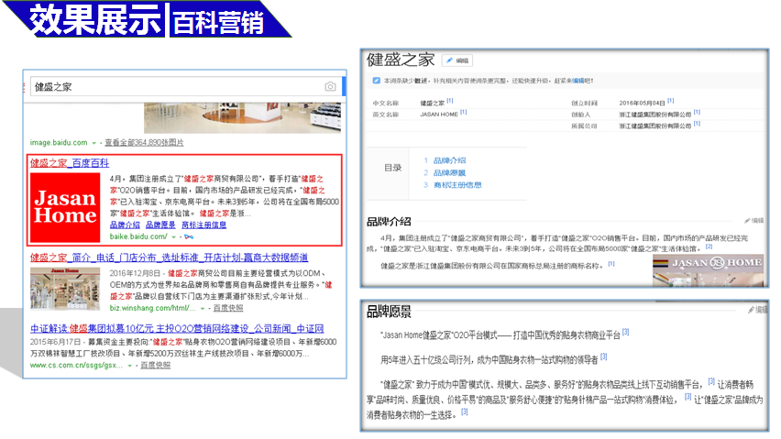
Task: Click the 编辑 pencil beside 品牌愿景 heading
Action: coord(756,310)
